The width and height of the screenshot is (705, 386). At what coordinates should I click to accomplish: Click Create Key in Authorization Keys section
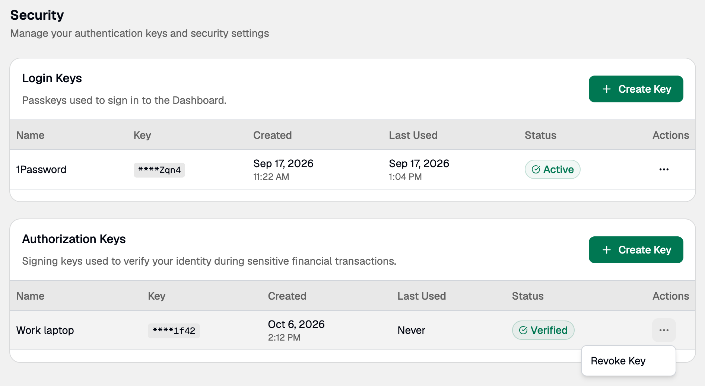tap(636, 250)
